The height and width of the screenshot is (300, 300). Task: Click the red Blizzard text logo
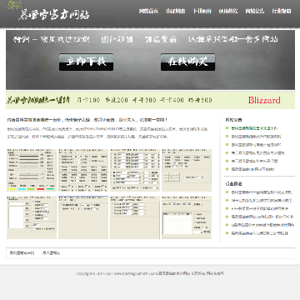coord(264,100)
